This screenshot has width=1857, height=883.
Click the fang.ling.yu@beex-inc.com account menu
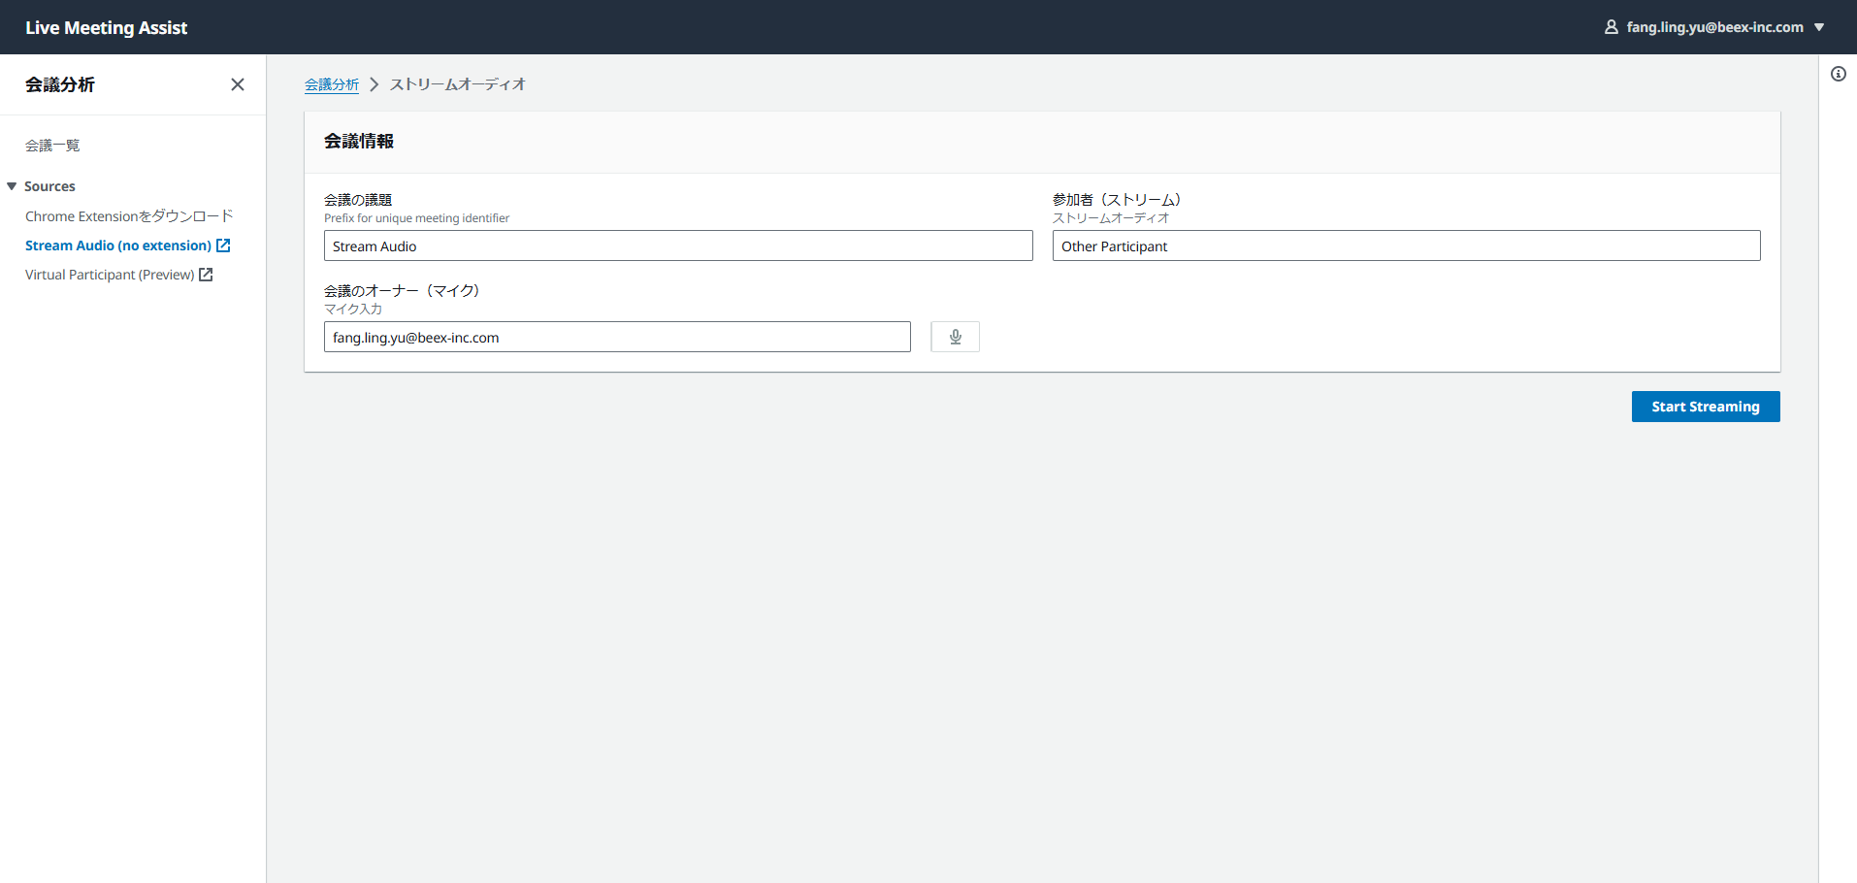(x=1714, y=27)
